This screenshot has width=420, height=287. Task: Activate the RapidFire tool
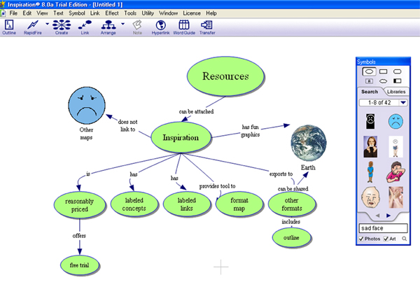point(32,27)
